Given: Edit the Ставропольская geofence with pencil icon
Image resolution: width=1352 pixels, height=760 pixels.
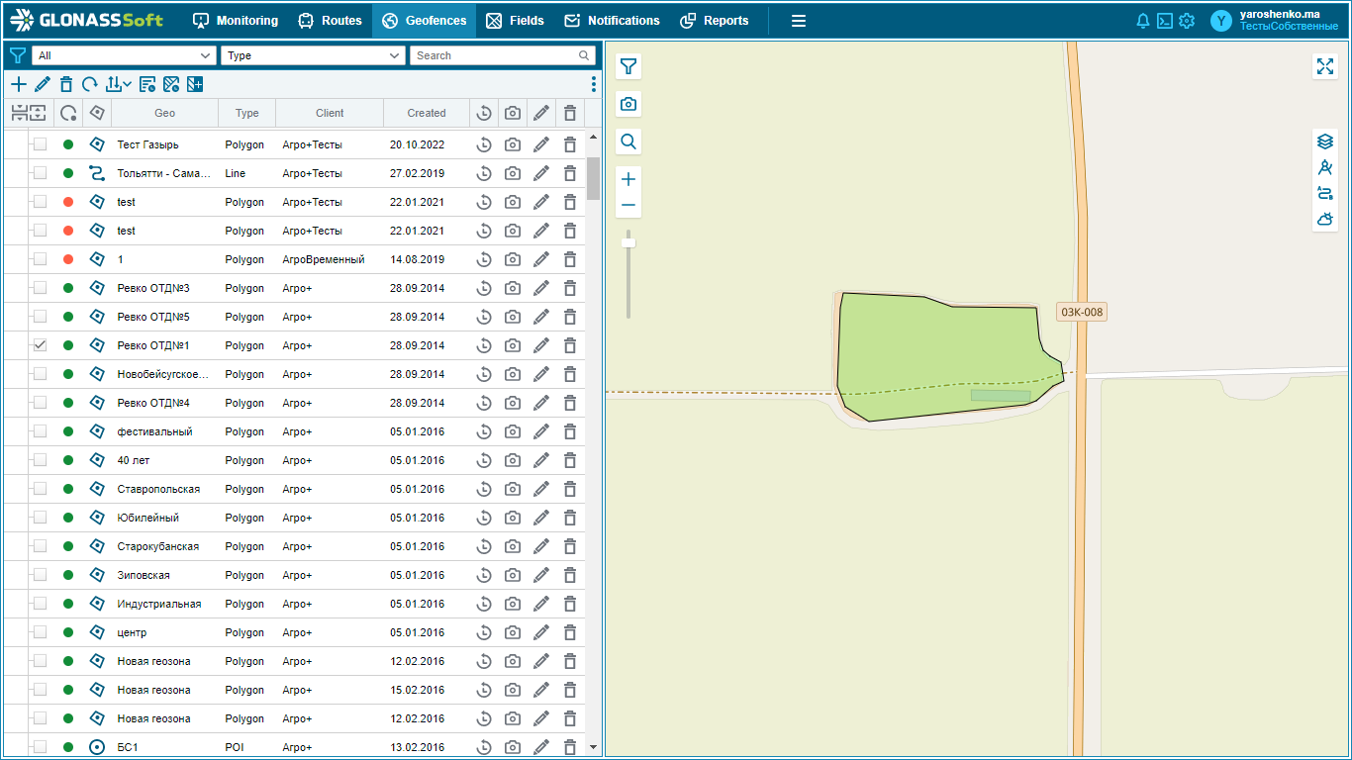Looking at the screenshot, I should click(540, 489).
